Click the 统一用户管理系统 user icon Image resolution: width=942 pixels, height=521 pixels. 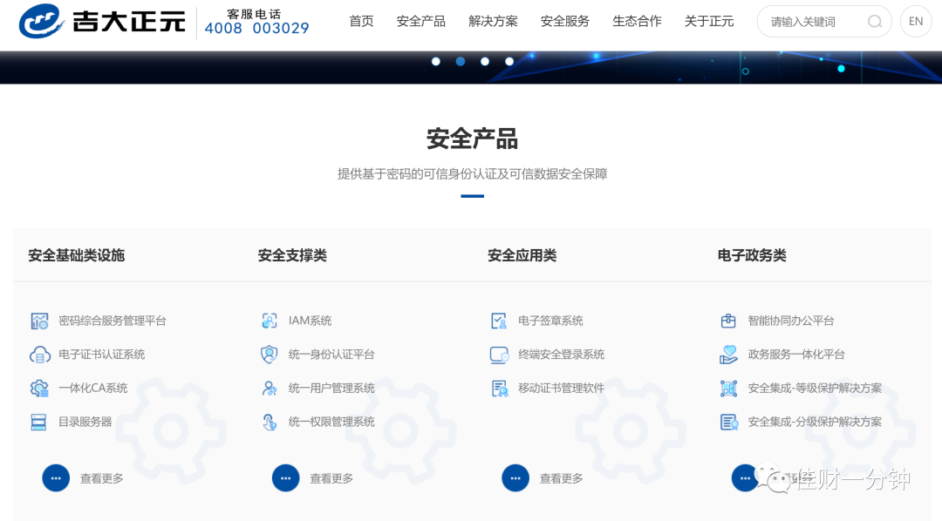click(270, 389)
